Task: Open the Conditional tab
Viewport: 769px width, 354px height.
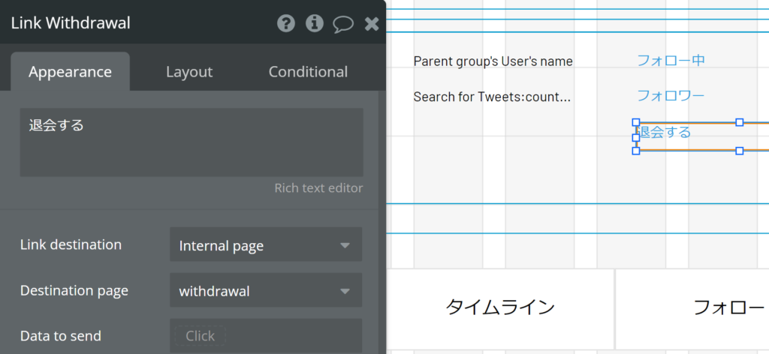Action: click(308, 72)
